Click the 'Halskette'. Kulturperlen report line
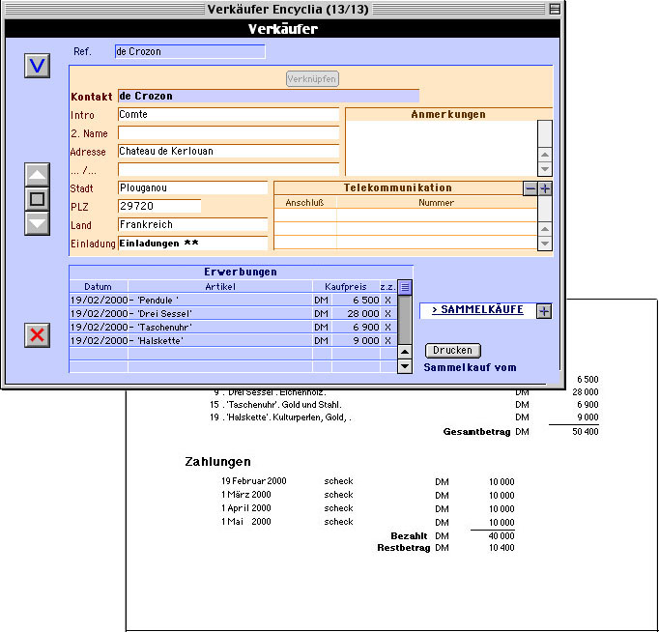This screenshot has height=632, width=659. pos(280,417)
